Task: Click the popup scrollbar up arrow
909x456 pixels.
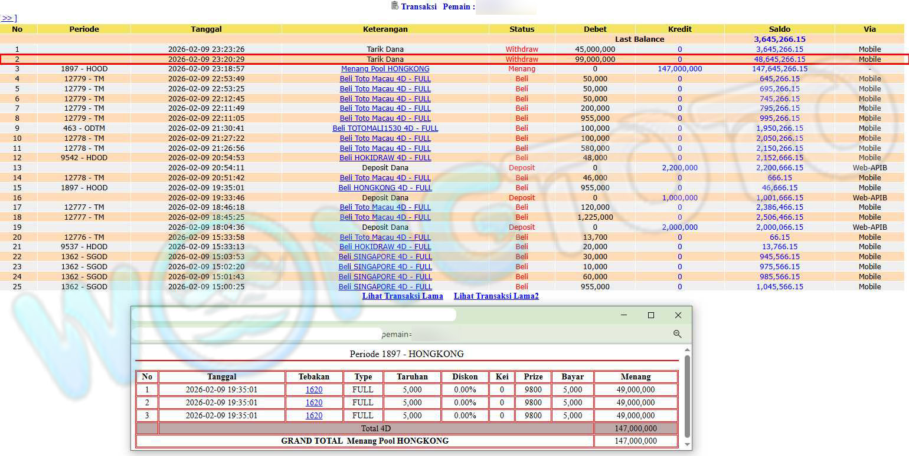Action: (x=686, y=350)
